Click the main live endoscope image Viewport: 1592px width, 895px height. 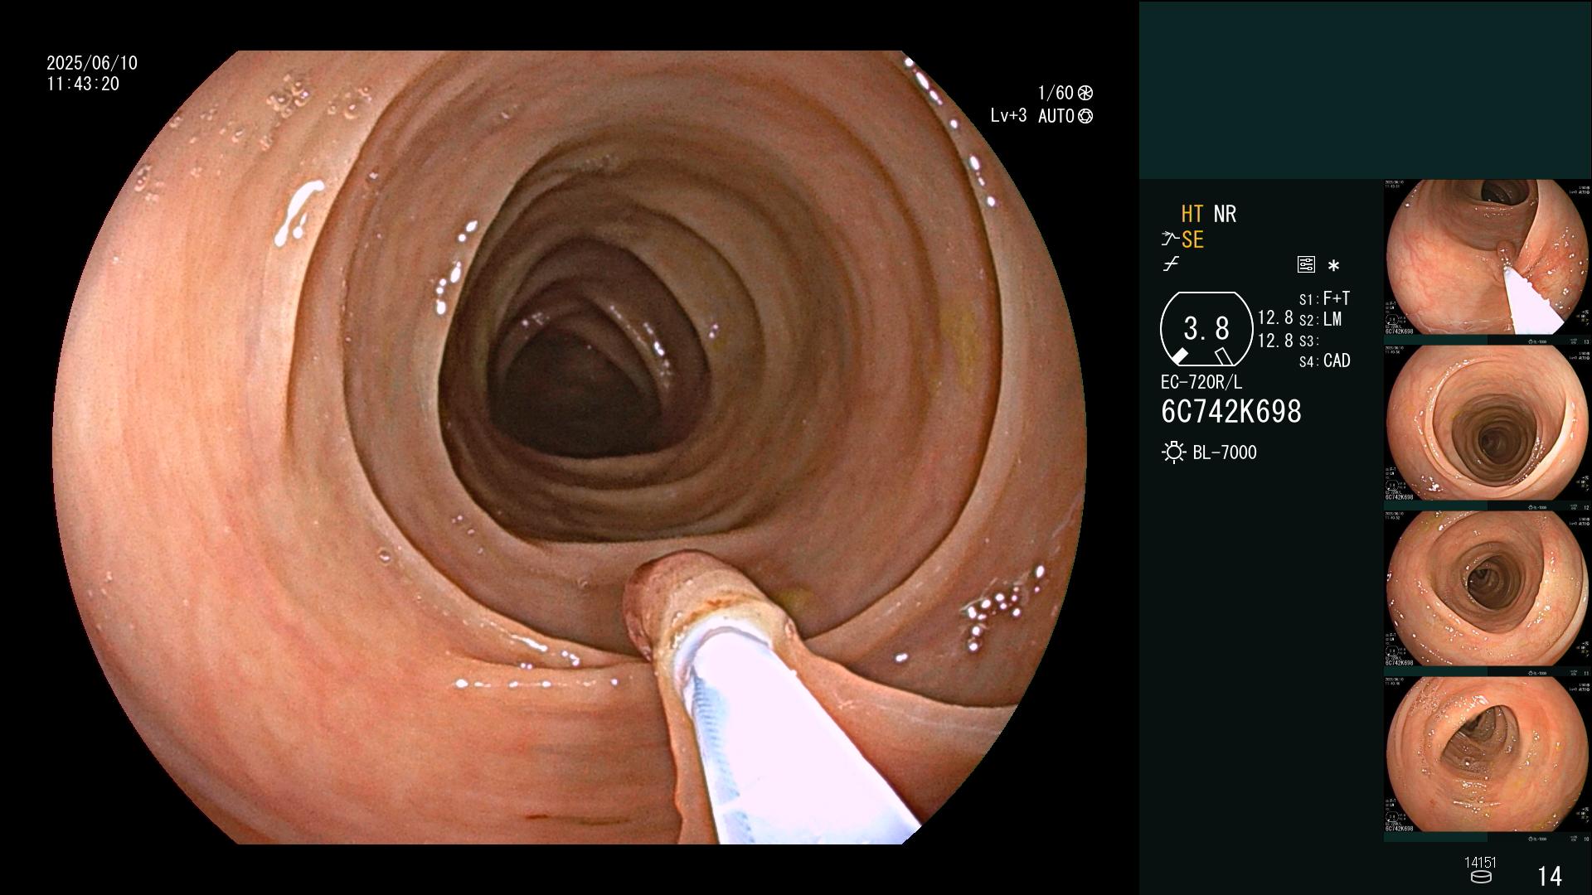coord(570,447)
